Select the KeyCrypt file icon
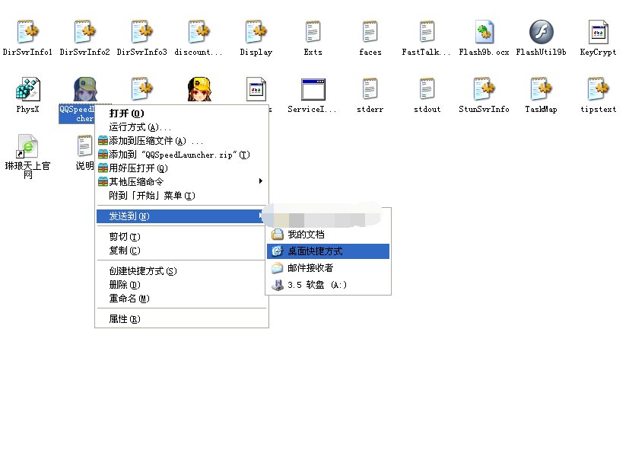 (598, 33)
